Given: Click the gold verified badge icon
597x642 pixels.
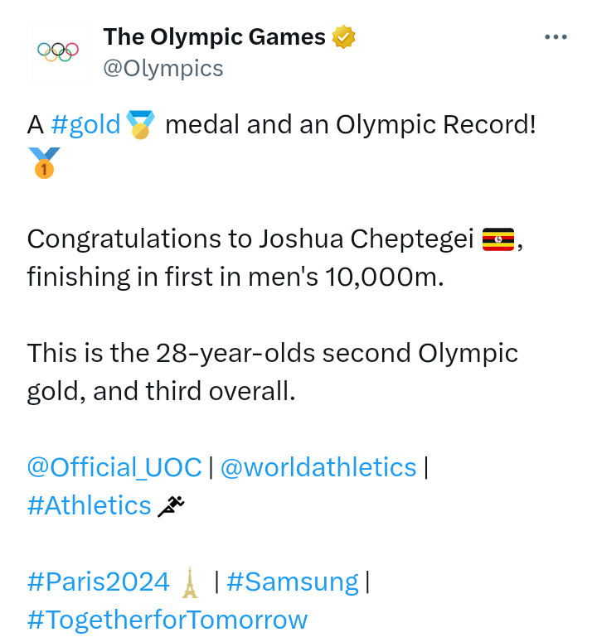Looking at the screenshot, I should [x=343, y=36].
